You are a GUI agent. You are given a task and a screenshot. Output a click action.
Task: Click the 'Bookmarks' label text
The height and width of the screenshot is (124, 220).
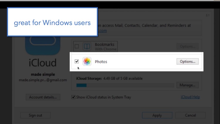tap(104, 45)
